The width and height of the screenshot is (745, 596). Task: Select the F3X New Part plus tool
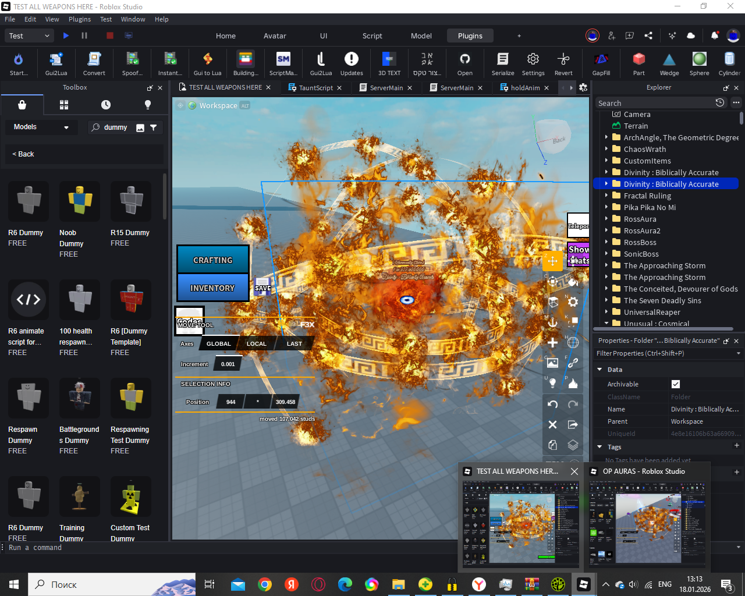[x=553, y=342]
